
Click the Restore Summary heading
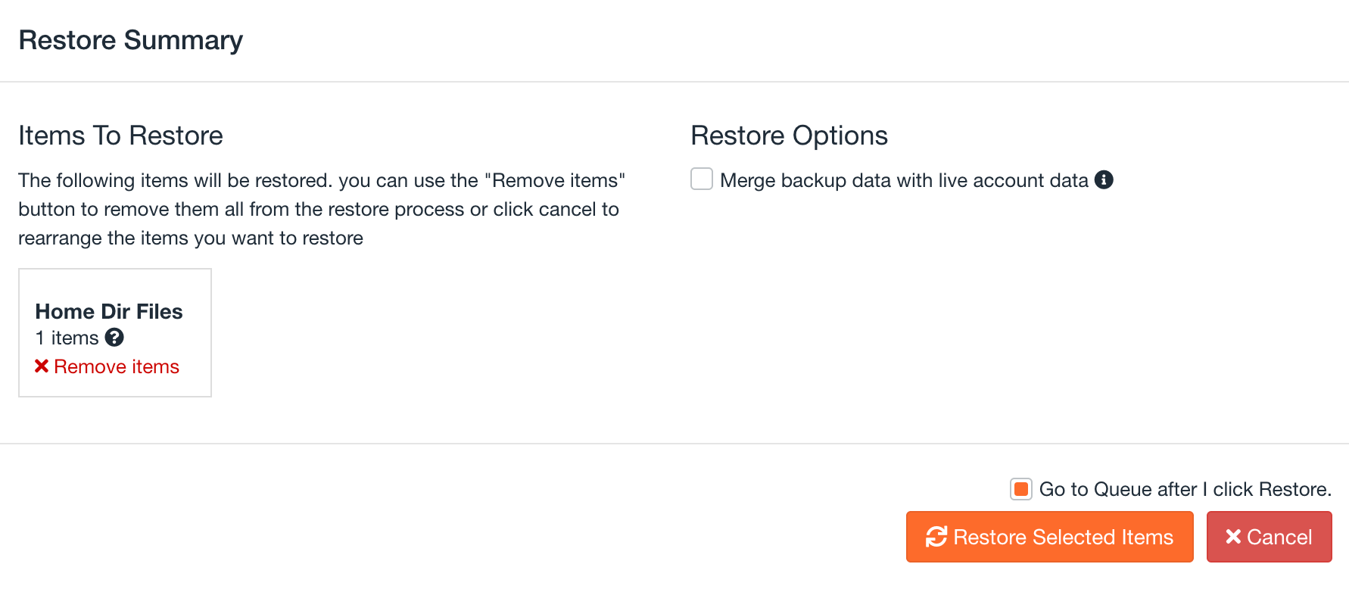click(131, 40)
